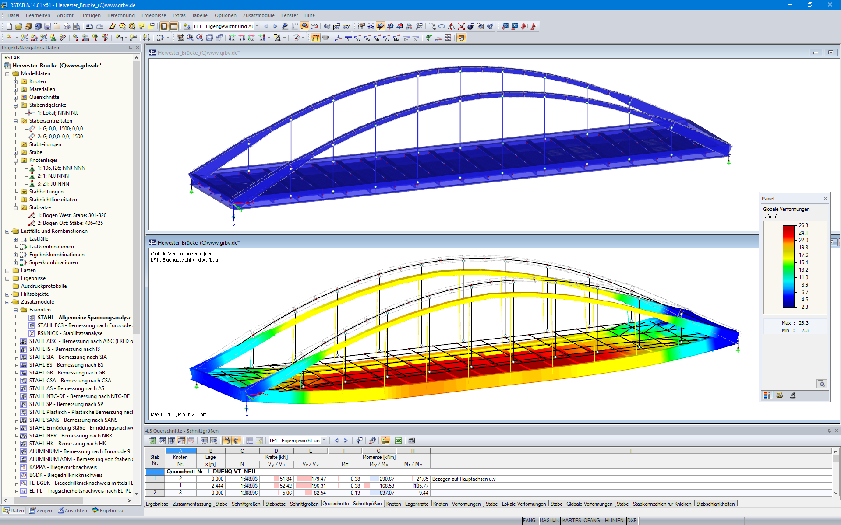Viewport: 841px width, 525px height.
Task: Open the new model icon
Action: pos(9,26)
